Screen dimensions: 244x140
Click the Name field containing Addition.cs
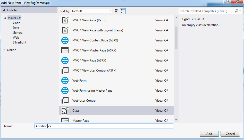tap(104, 126)
